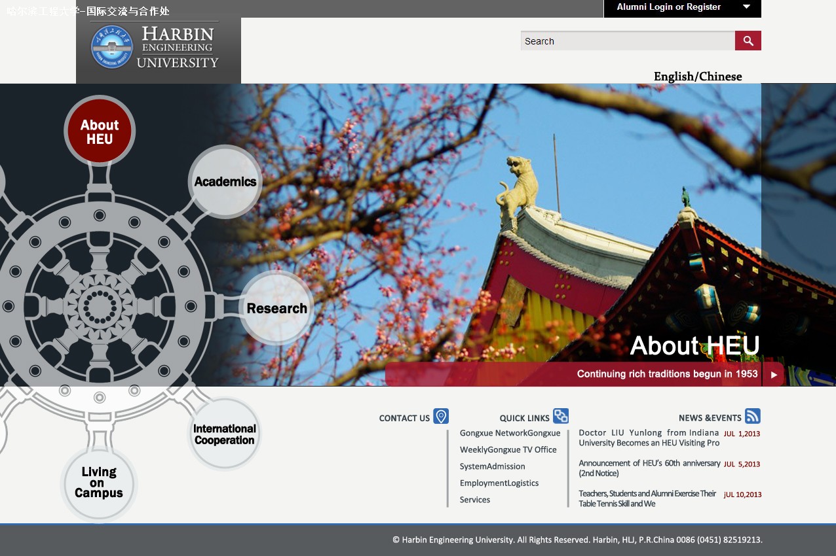Select the Academics circle menu item
836x556 pixels.
pyautogui.click(x=225, y=182)
